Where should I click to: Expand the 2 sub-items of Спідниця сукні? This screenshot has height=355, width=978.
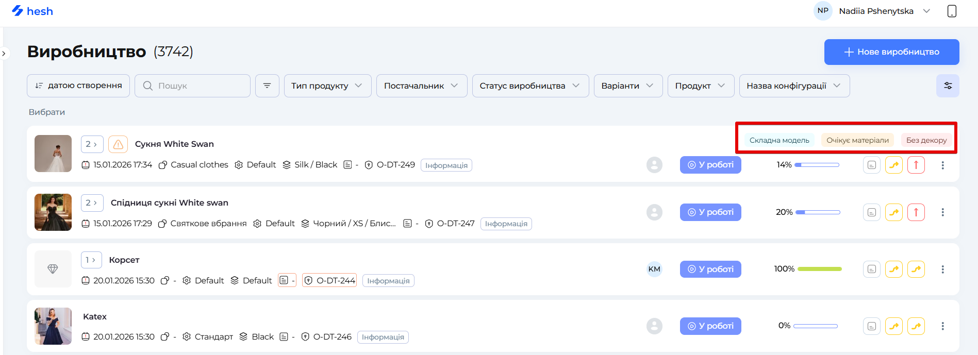coord(92,203)
